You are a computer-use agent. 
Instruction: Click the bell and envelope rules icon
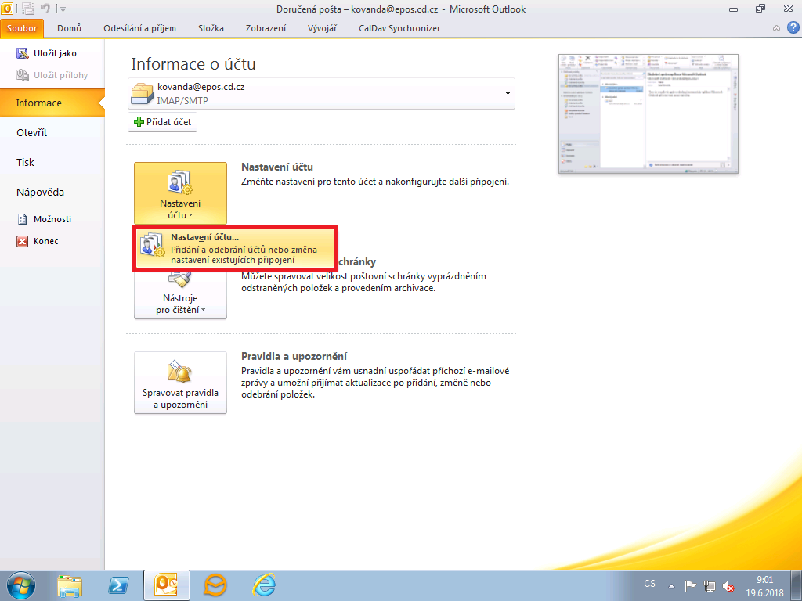(x=179, y=372)
